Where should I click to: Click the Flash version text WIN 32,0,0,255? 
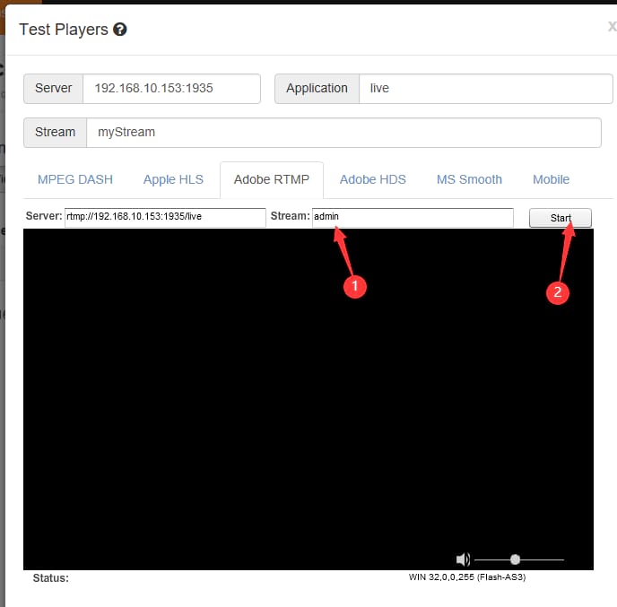click(466, 577)
